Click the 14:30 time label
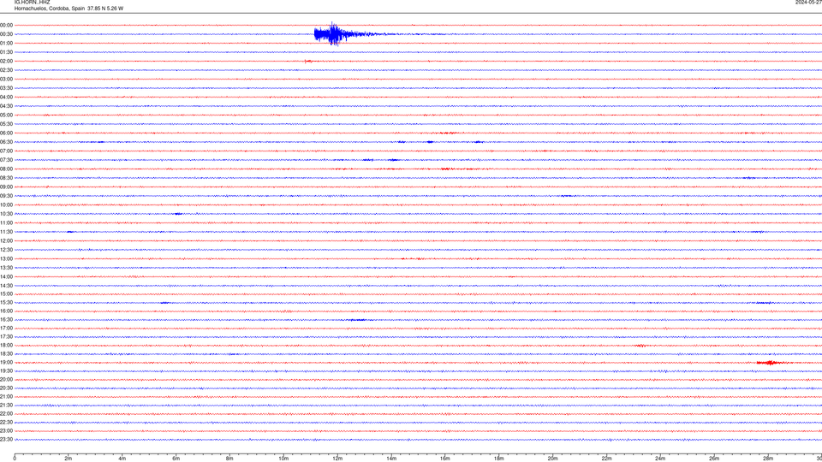 pyautogui.click(x=6, y=286)
